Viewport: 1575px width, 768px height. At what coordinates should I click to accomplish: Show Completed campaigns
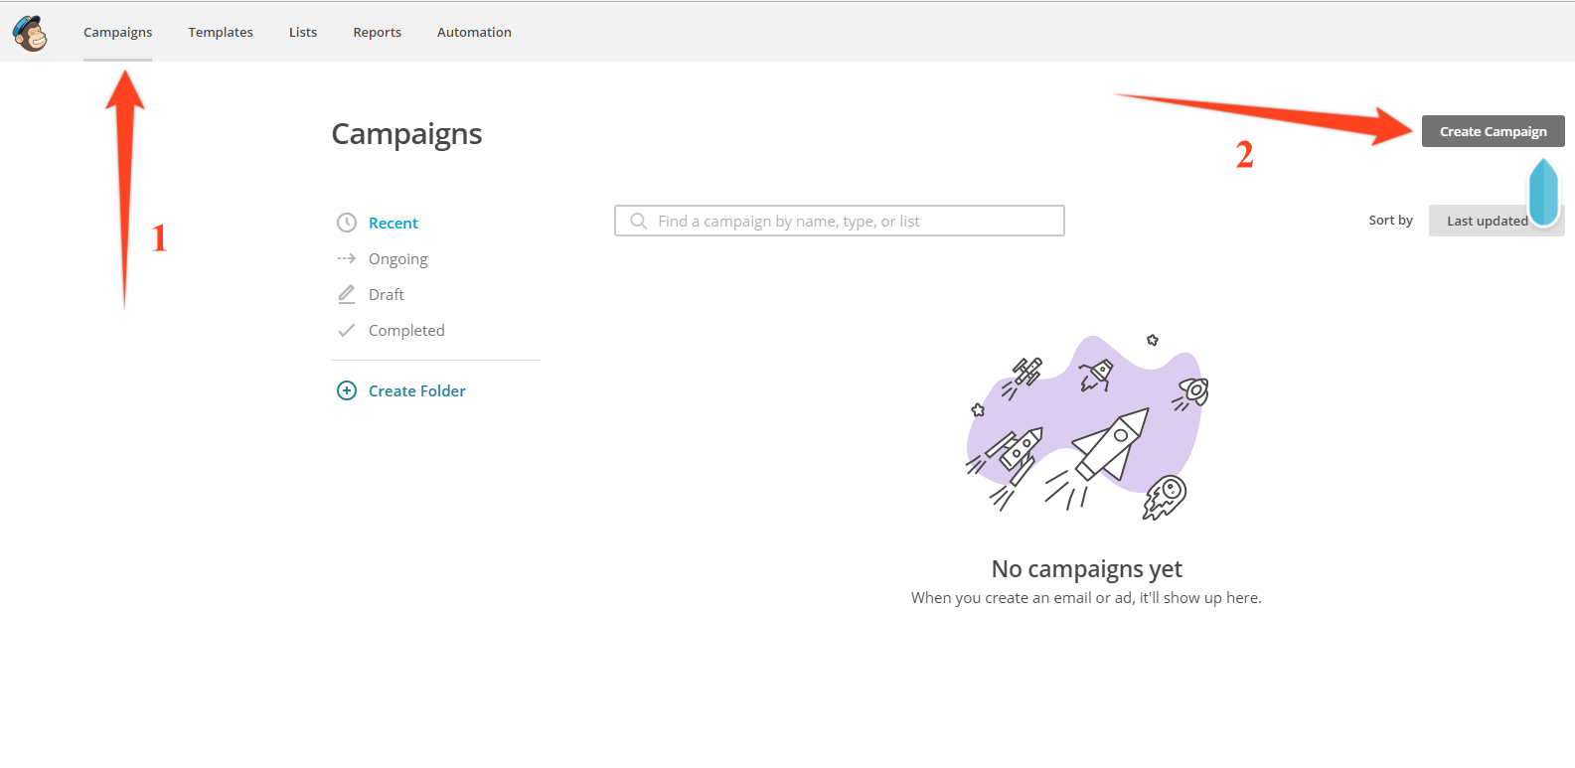pyautogui.click(x=406, y=330)
